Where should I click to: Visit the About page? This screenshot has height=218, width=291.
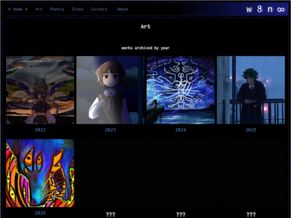pos(122,9)
